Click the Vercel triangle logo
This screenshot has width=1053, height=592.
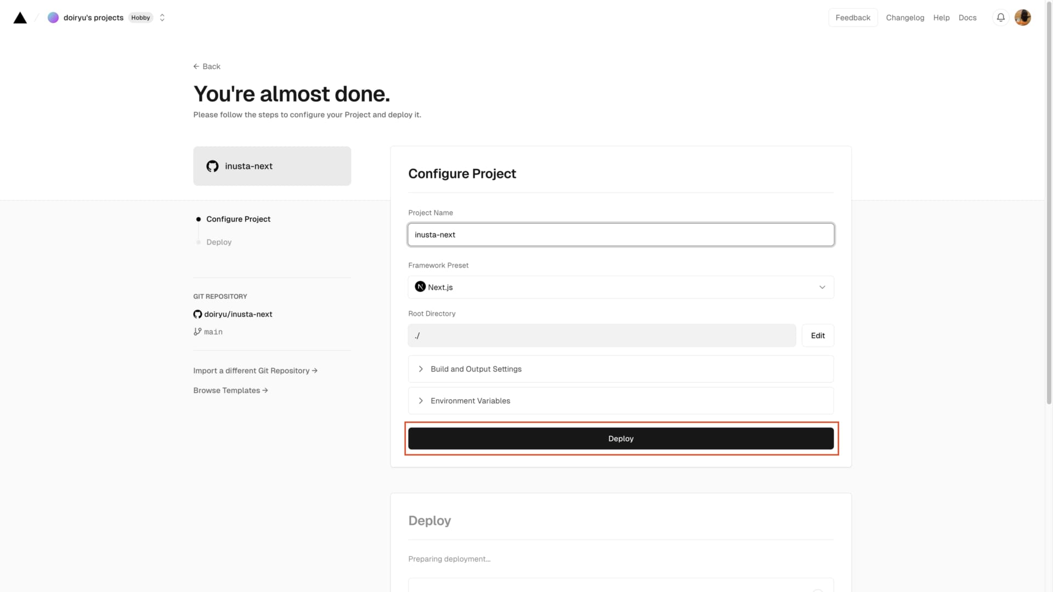[x=20, y=18]
